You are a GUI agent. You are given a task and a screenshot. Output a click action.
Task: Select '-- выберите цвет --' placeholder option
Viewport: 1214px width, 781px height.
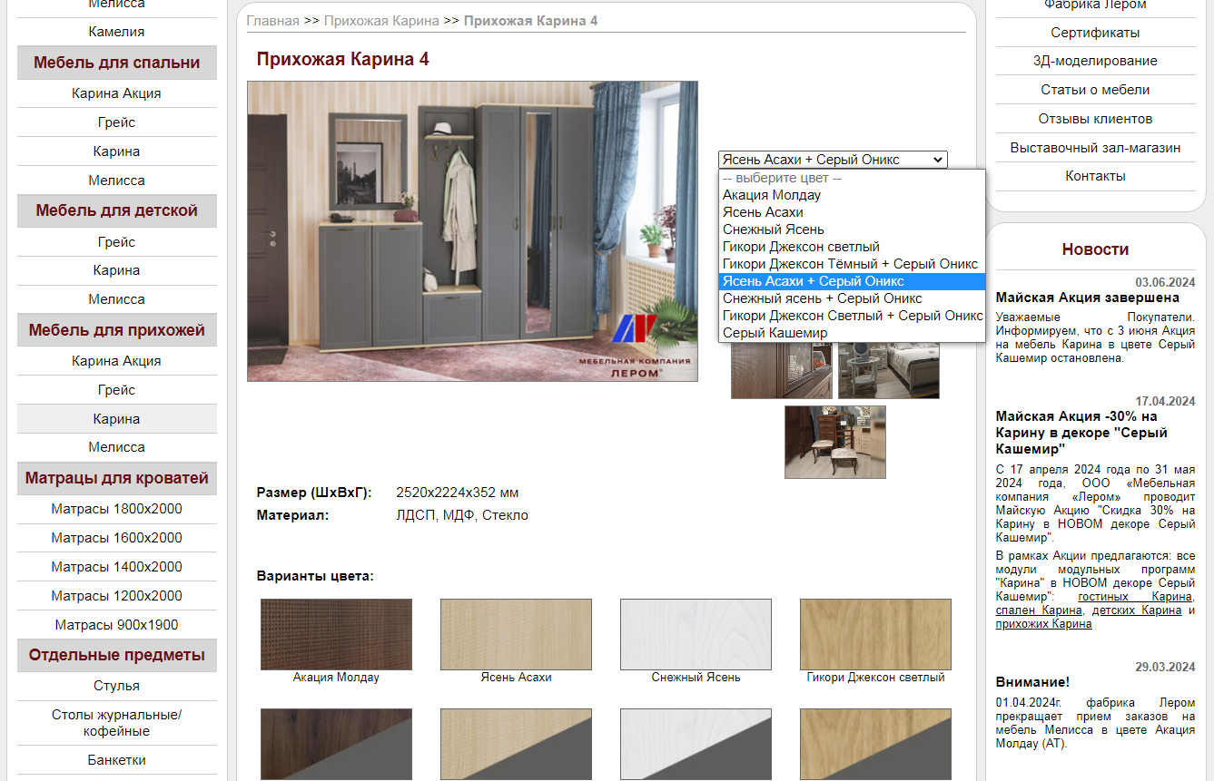click(852, 178)
